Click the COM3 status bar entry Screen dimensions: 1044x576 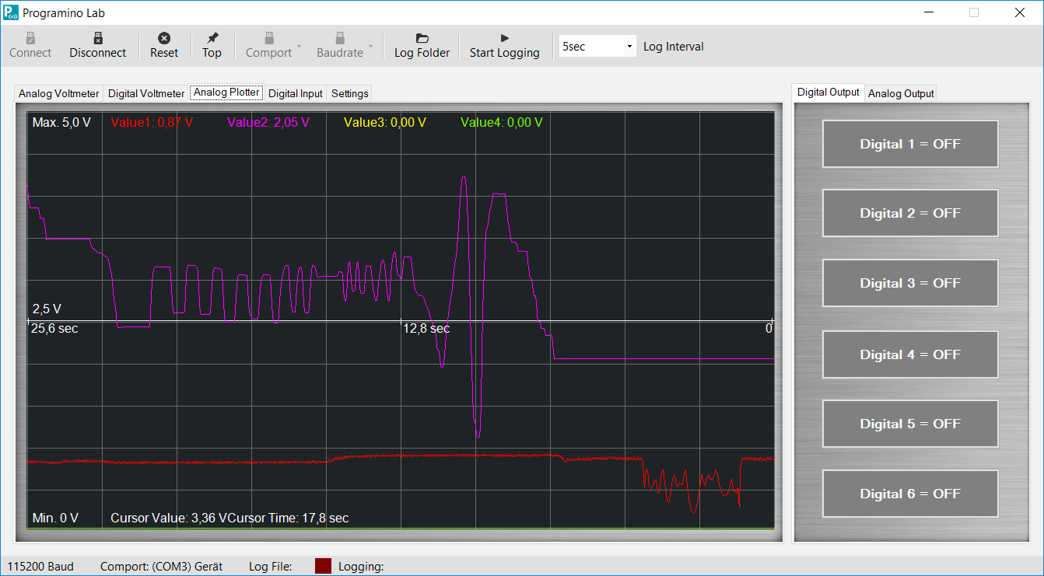point(161,566)
